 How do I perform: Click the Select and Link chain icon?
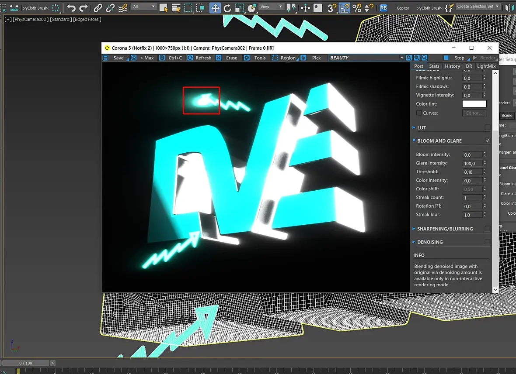98,8
